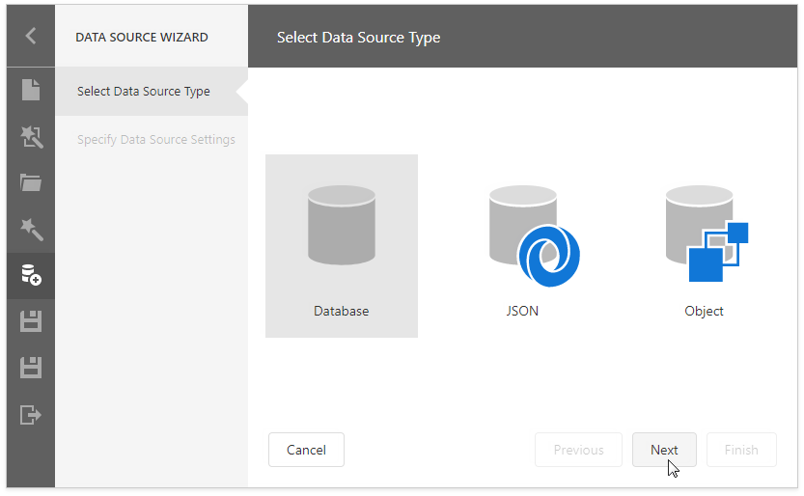Click the Database label text
This screenshot has height=496, width=804.
pos(341,312)
